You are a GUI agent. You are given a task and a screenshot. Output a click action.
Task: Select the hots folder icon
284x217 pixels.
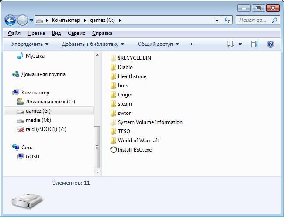click(113, 86)
